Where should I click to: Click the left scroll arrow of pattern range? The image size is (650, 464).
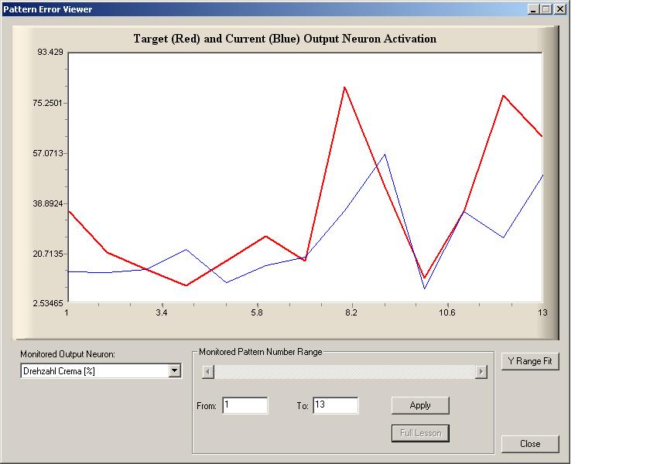(x=207, y=372)
